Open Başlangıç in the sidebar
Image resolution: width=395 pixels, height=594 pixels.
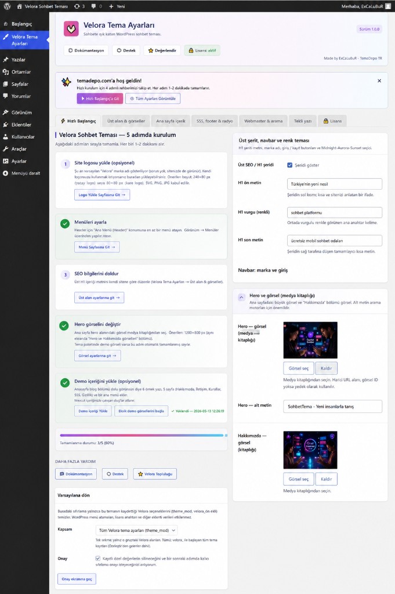click(24, 24)
